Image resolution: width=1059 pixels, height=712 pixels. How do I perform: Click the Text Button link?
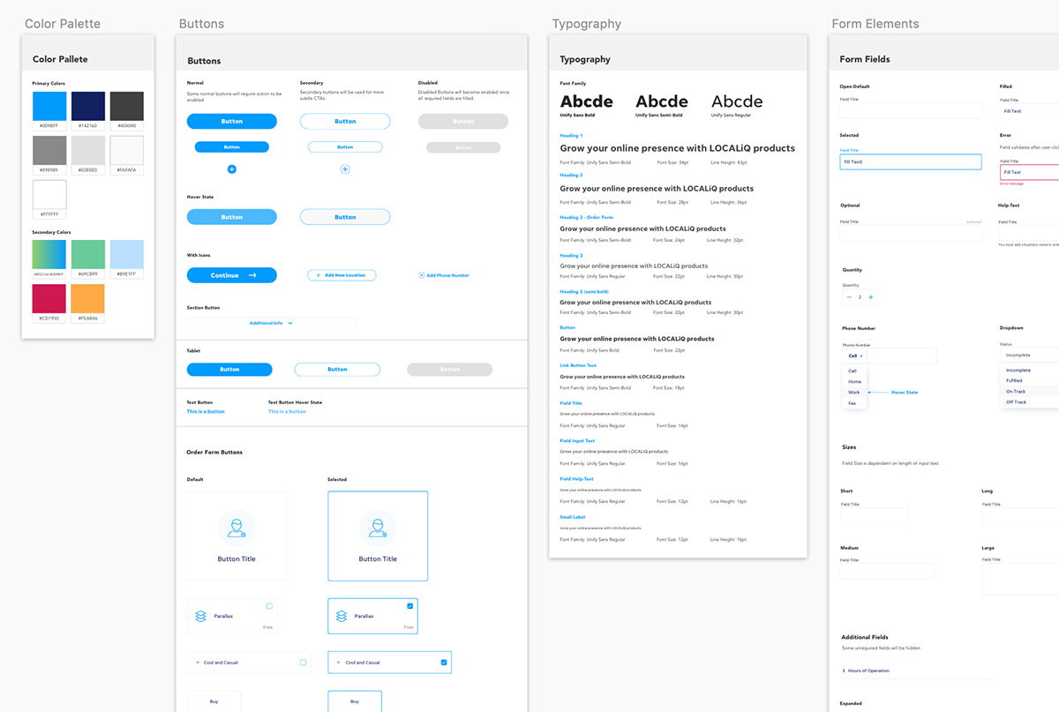pos(206,412)
